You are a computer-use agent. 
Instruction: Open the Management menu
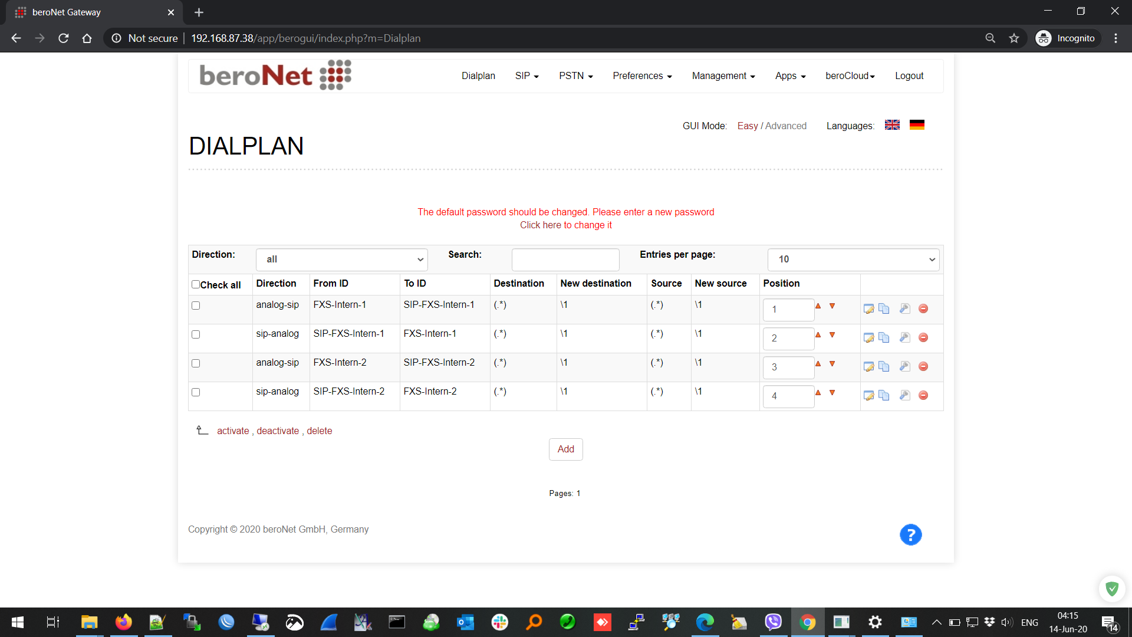(x=723, y=76)
